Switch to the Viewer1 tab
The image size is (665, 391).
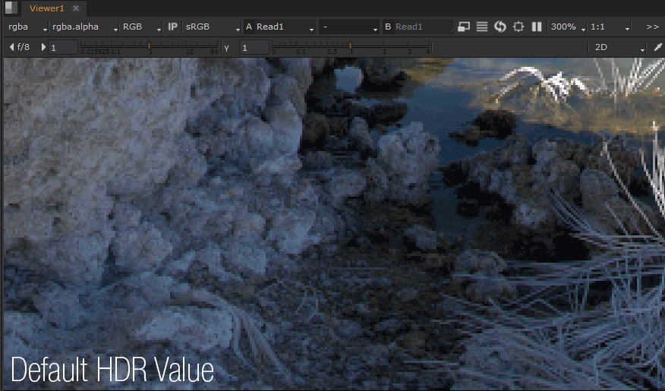point(47,8)
